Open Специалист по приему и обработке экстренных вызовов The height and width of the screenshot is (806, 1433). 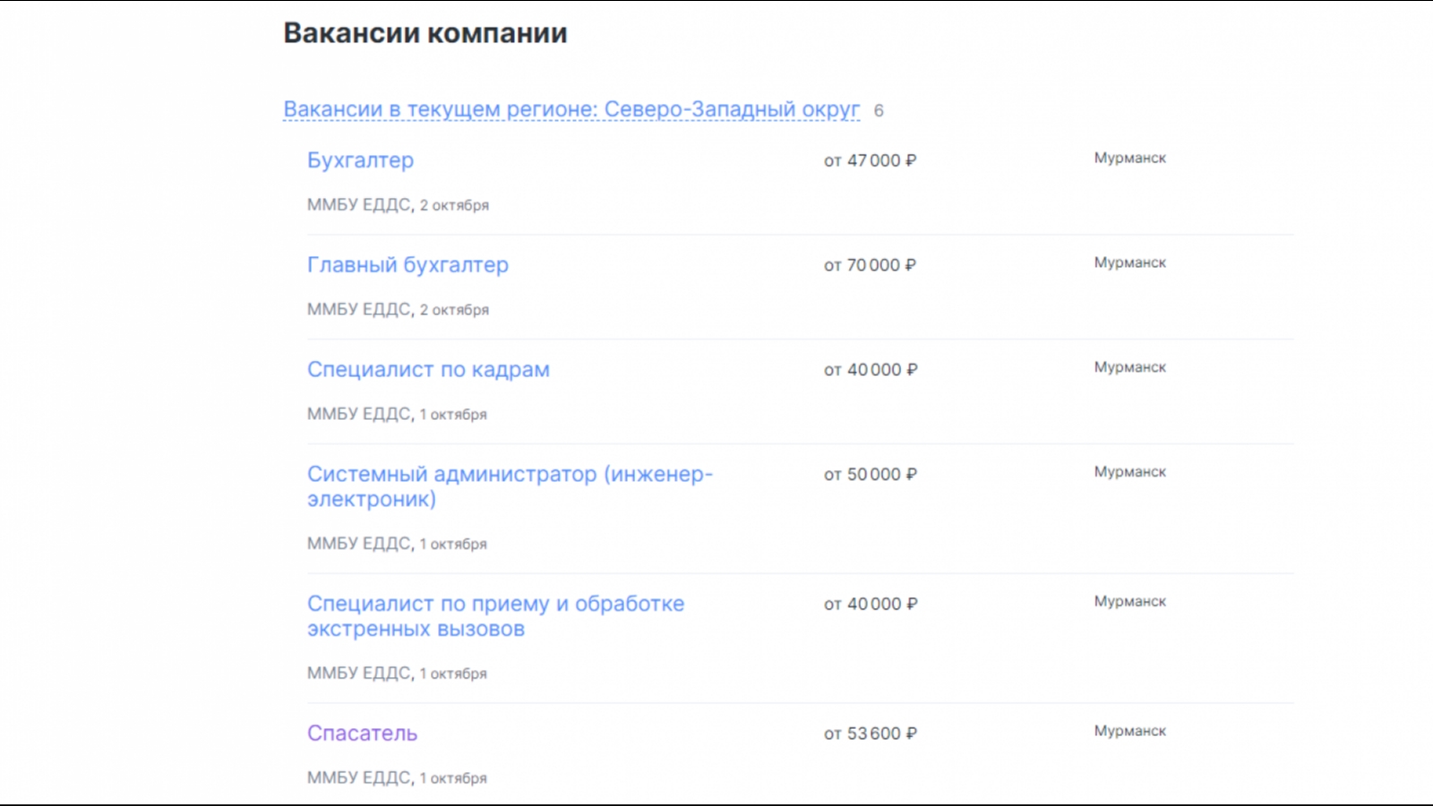495,616
